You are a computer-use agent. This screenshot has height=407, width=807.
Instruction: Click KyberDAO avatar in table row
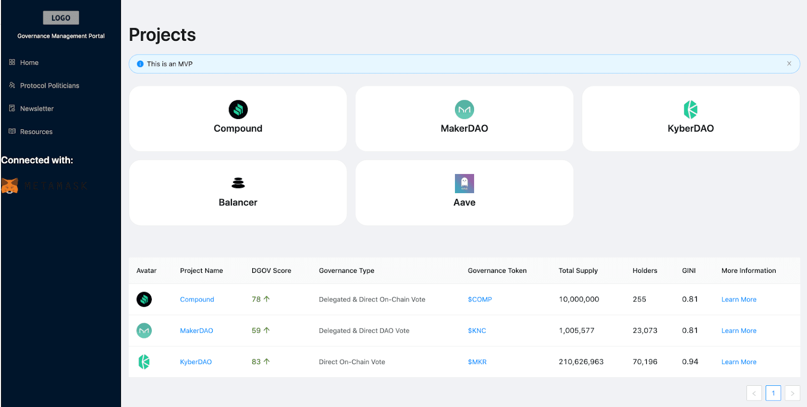(x=144, y=362)
